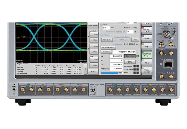The height and width of the screenshot is (129, 187).
Task: Open the SFP+ tab
Action: (147, 39)
